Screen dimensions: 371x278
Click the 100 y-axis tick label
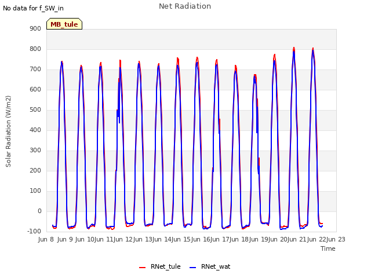pyautogui.click(x=35, y=191)
